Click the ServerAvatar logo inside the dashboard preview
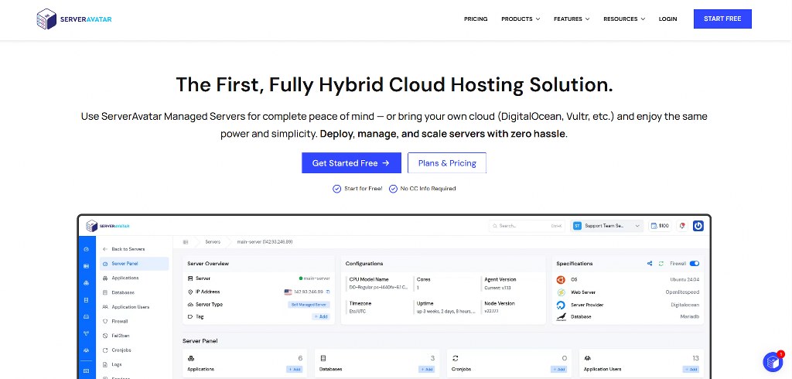 (x=108, y=226)
